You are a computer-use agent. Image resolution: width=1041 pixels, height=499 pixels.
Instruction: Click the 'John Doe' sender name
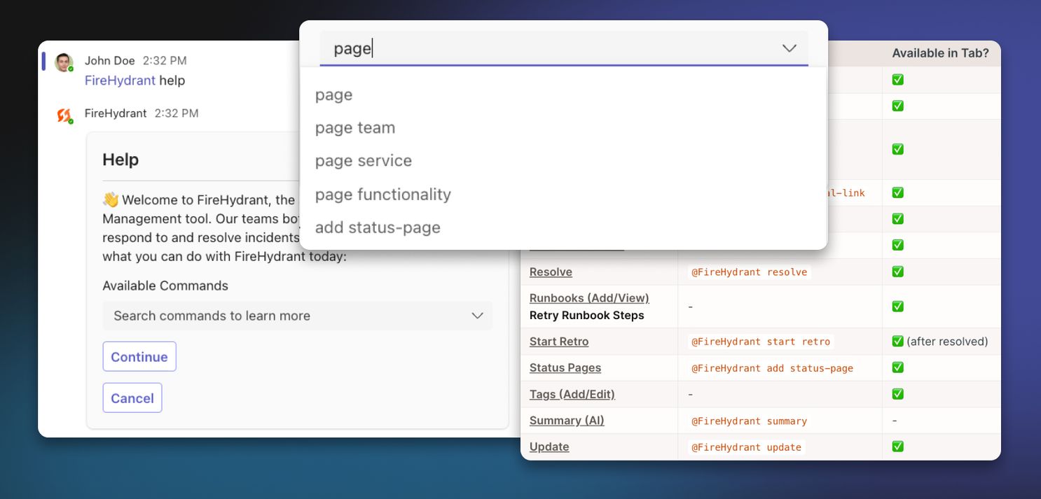110,60
